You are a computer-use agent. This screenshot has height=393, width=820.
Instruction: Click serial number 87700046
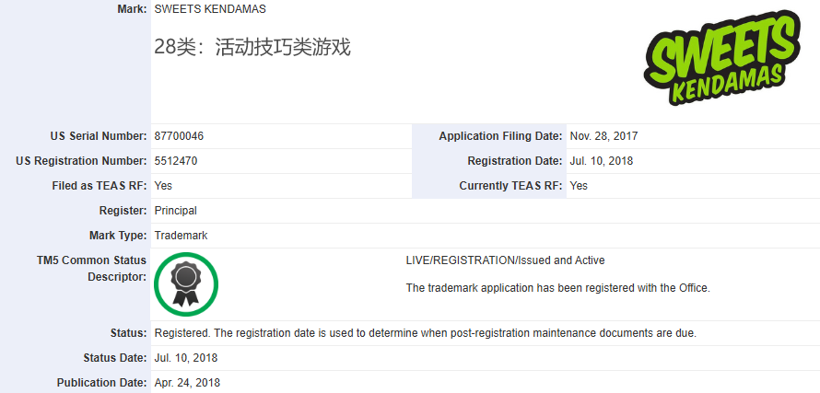[x=179, y=136]
